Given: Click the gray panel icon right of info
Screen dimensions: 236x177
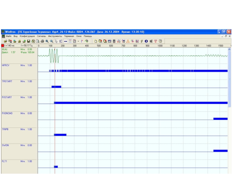Looking at the screenshot, I should click(x=151, y=41).
